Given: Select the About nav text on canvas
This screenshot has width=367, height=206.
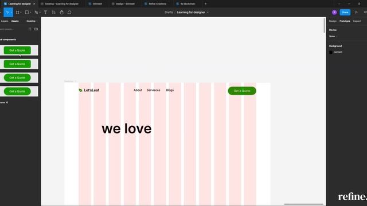Looking at the screenshot, I should (x=138, y=90).
